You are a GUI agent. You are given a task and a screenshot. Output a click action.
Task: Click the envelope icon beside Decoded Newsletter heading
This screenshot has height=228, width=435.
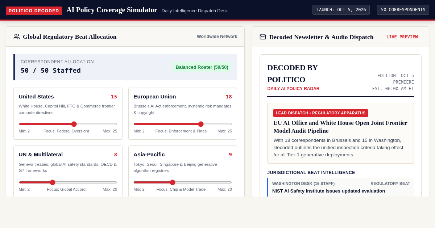(263, 37)
